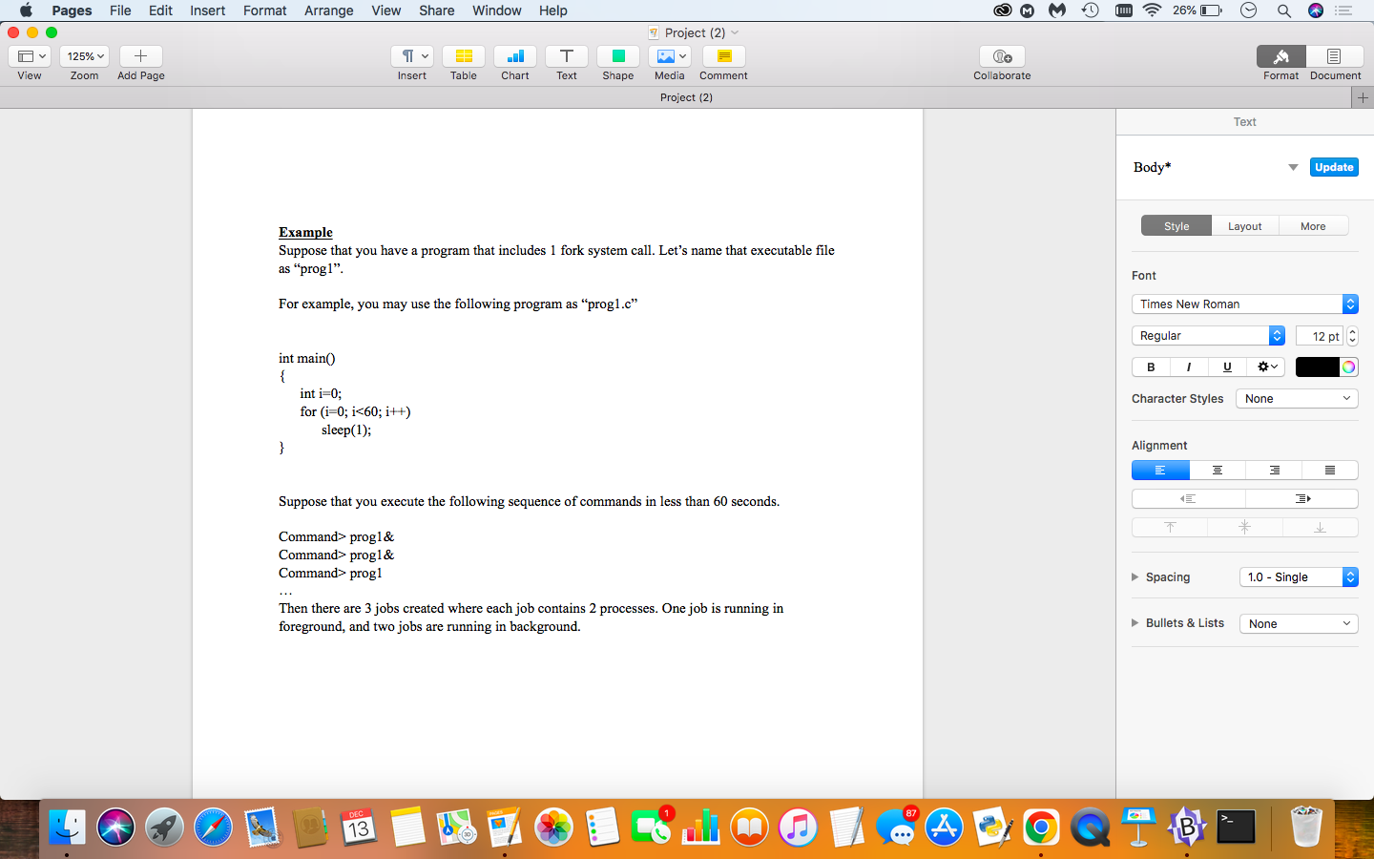Image resolution: width=1374 pixels, height=859 pixels.
Task: Open the 1.0 - Single spacing dropdown
Action: click(1298, 576)
